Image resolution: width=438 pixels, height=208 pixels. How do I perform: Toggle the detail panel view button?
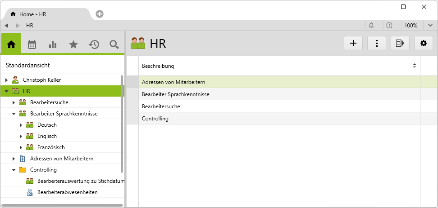[x=400, y=43]
